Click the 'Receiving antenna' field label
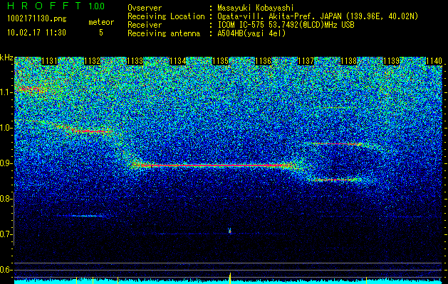The width and height of the screenshot is (448, 284). point(164,33)
